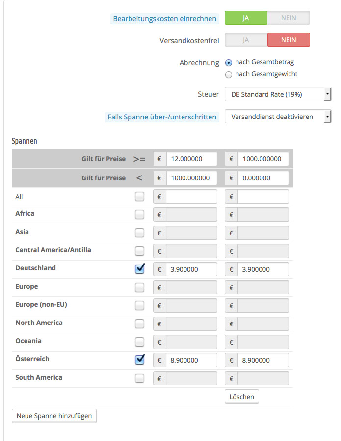
Task: Switch Bearbeitungskosten einrechnen to NEIN
Action: click(x=289, y=18)
